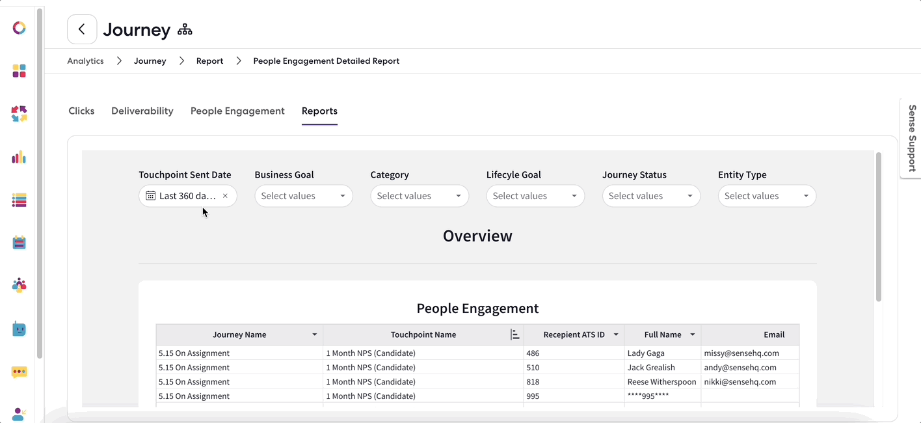The image size is (921, 423).
Task: Click People Engagement Detailed Report breadcrumb
Action: click(327, 61)
